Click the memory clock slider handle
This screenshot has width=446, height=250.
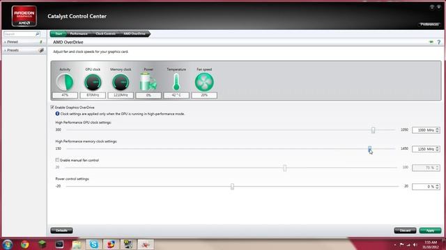[369, 149]
